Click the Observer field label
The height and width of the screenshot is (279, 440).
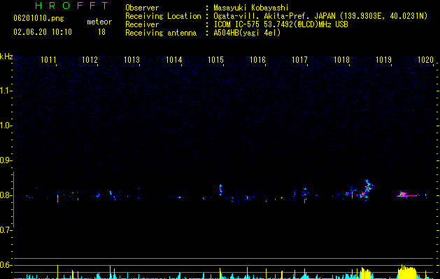coord(142,8)
